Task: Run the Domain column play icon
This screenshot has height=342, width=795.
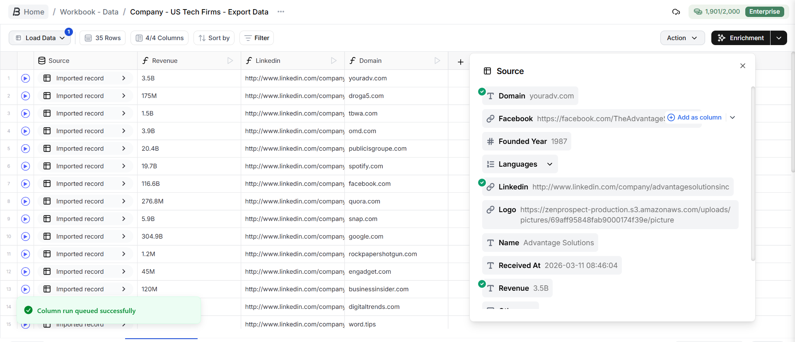Action: tap(437, 61)
